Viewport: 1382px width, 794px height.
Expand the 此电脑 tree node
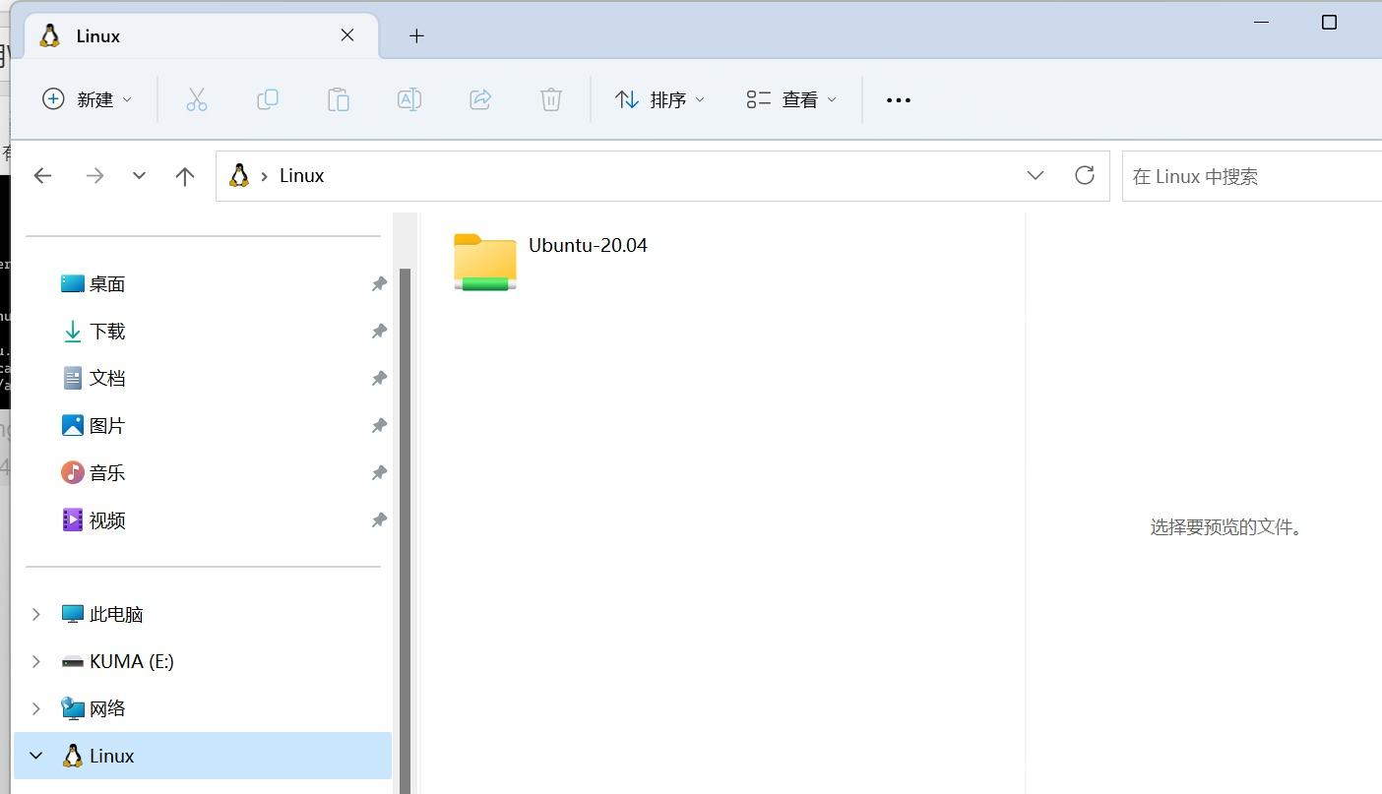pos(36,614)
